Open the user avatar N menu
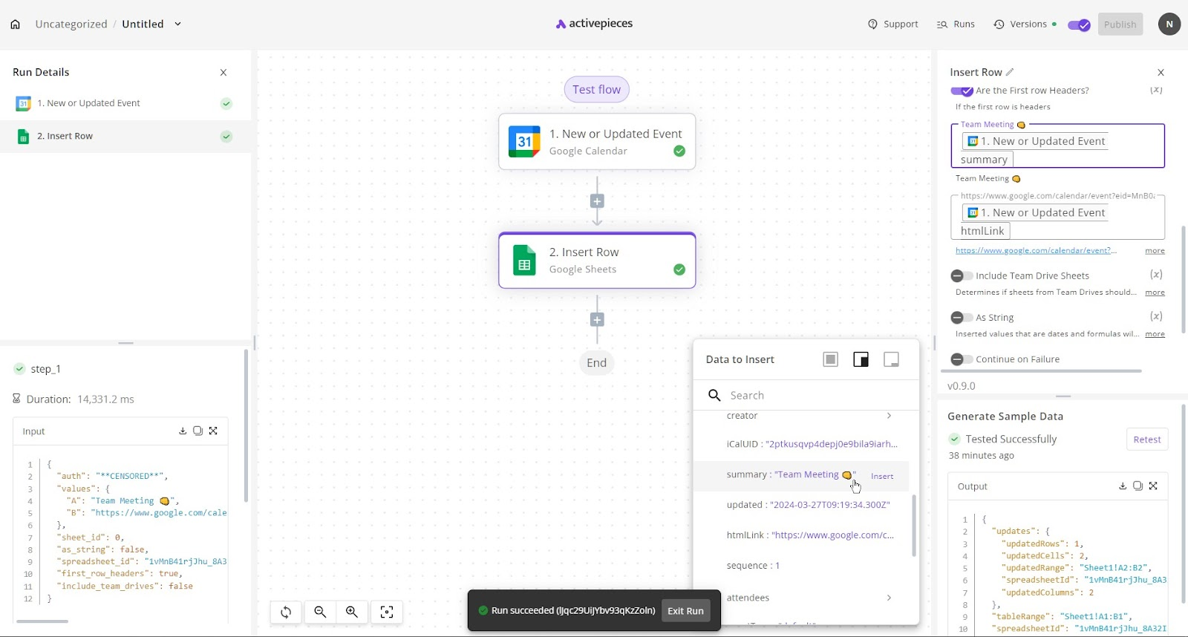Screen dimensions: 1188x637 point(1169,24)
